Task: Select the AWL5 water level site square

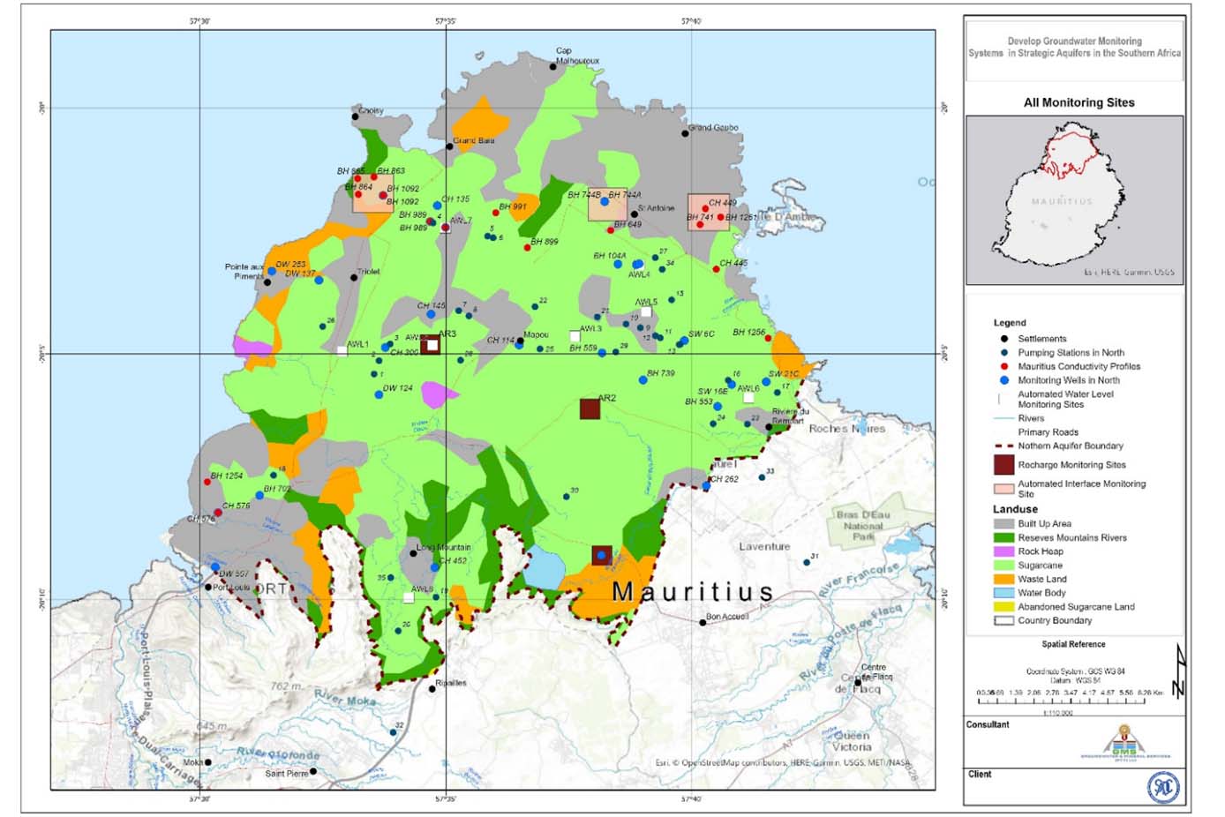Action: pyautogui.click(x=646, y=312)
